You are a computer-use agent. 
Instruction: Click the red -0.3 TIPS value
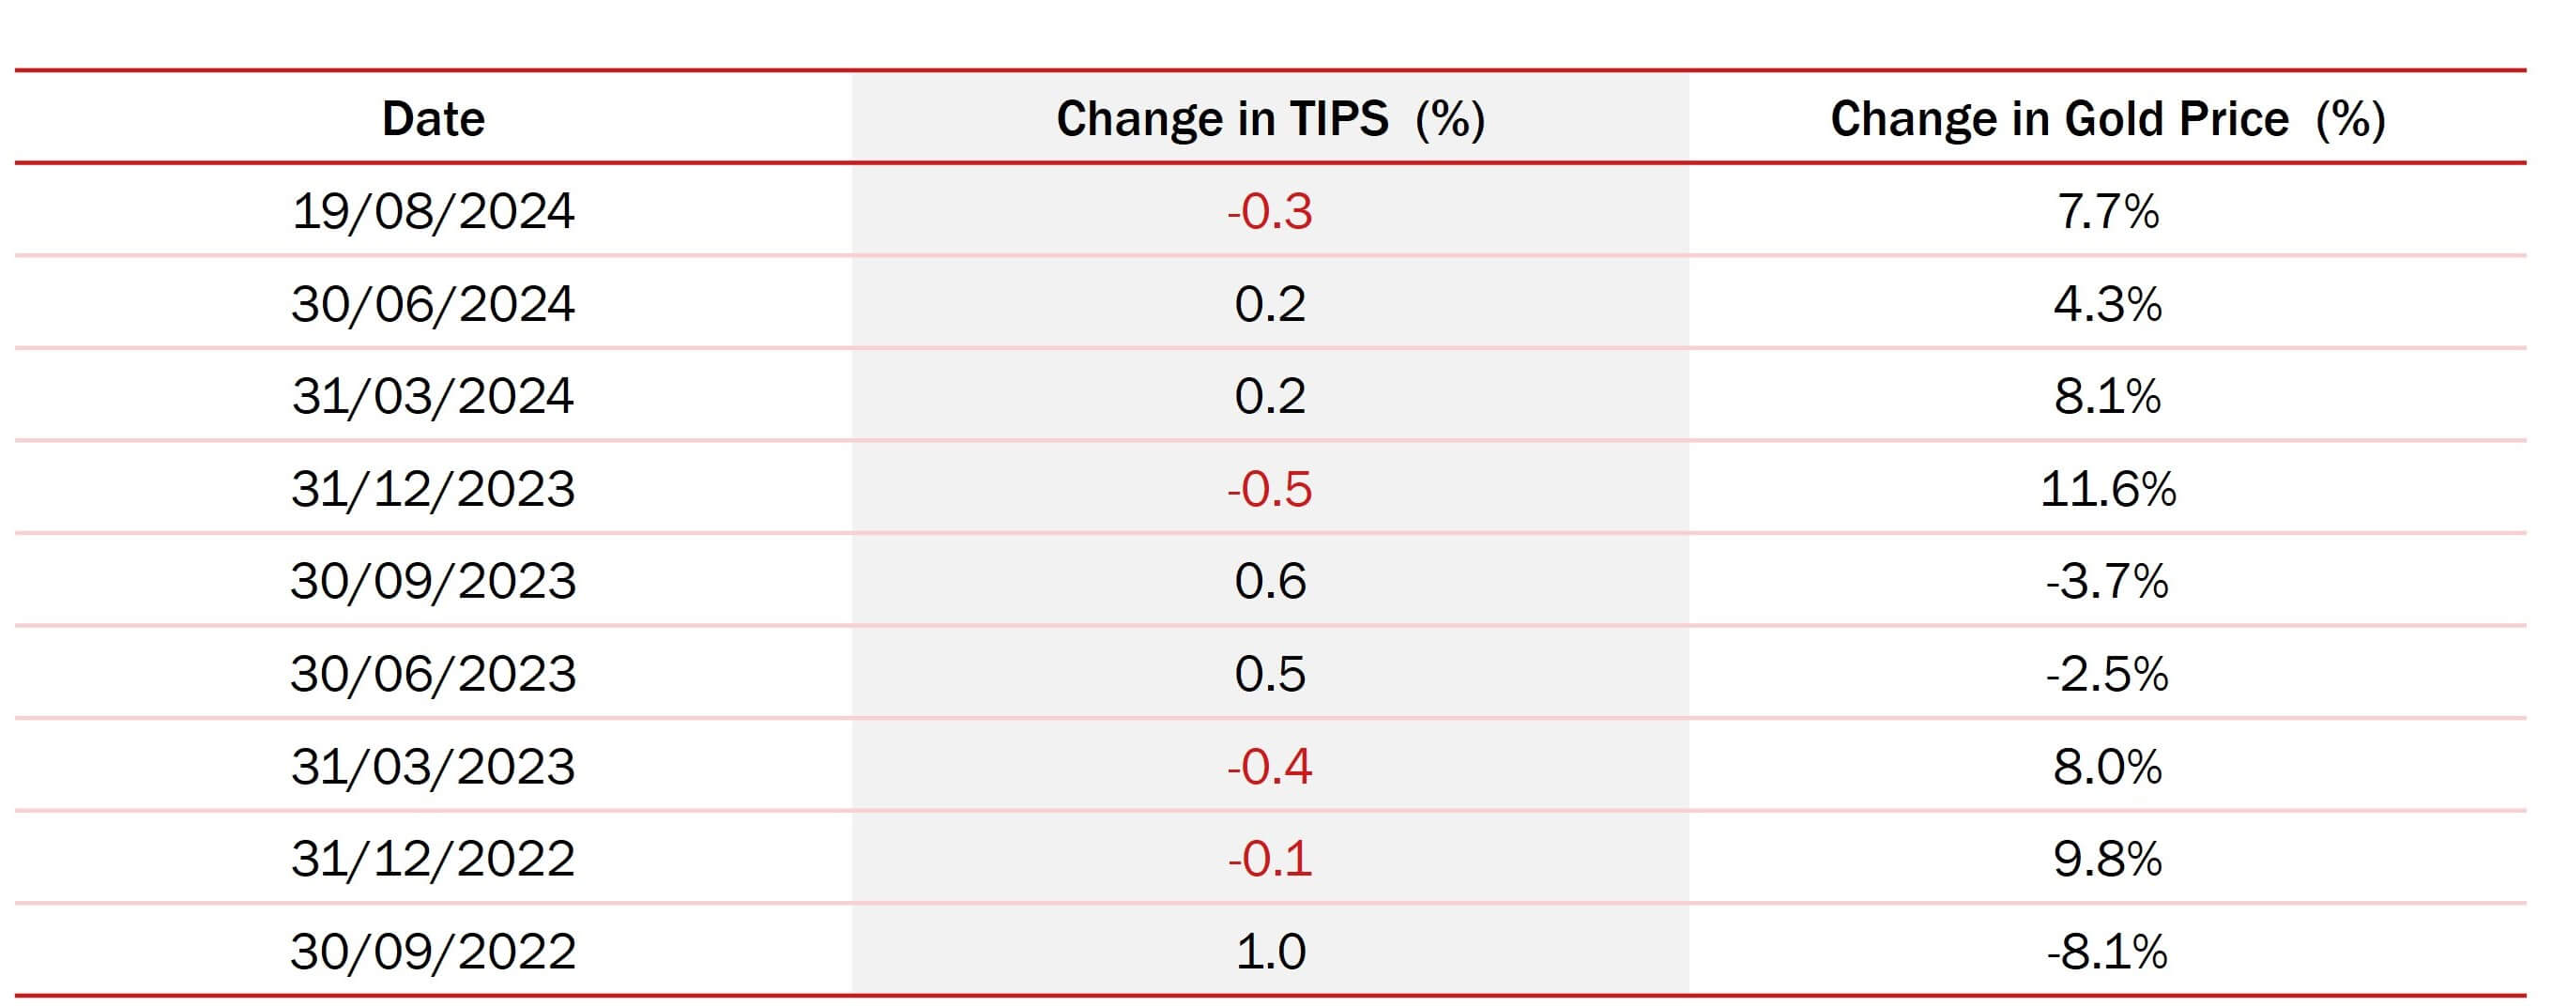pyautogui.click(x=1270, y=211)
